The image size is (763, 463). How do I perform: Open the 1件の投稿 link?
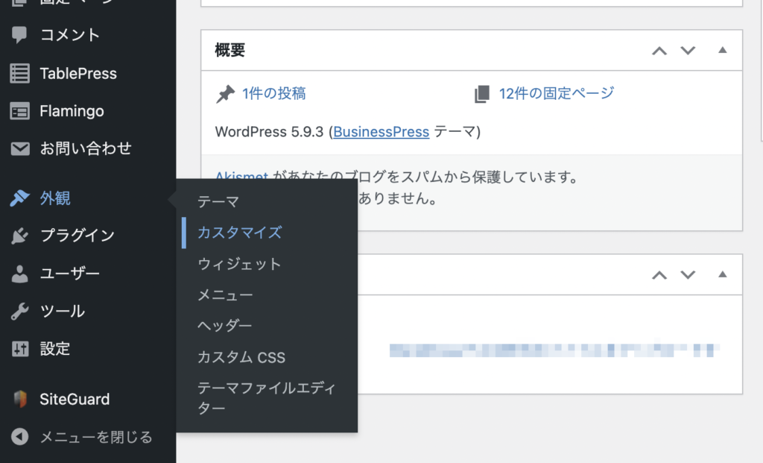click(273, 93)
